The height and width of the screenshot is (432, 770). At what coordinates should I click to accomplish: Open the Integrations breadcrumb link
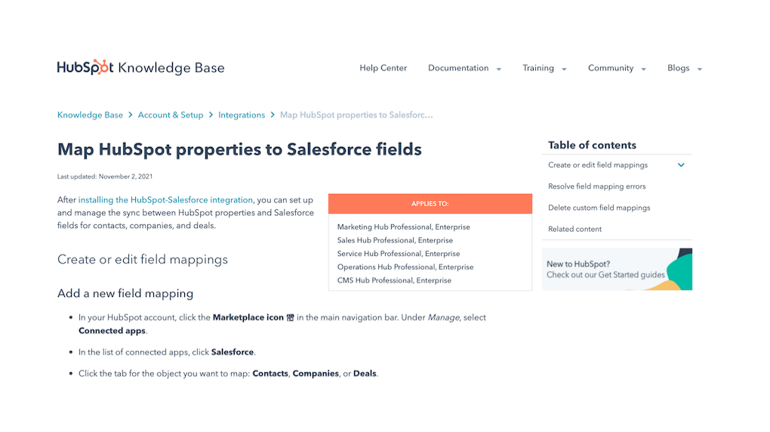[242, 115]
